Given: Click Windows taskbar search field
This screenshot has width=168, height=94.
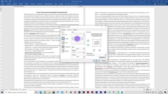Looking at the screenshot, I should [x=19, y=92].
